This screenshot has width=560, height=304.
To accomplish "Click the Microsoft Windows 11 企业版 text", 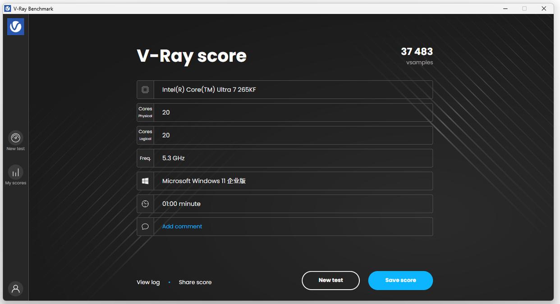I will pos(204,181).
